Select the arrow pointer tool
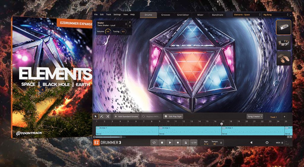 pos(96,116)
